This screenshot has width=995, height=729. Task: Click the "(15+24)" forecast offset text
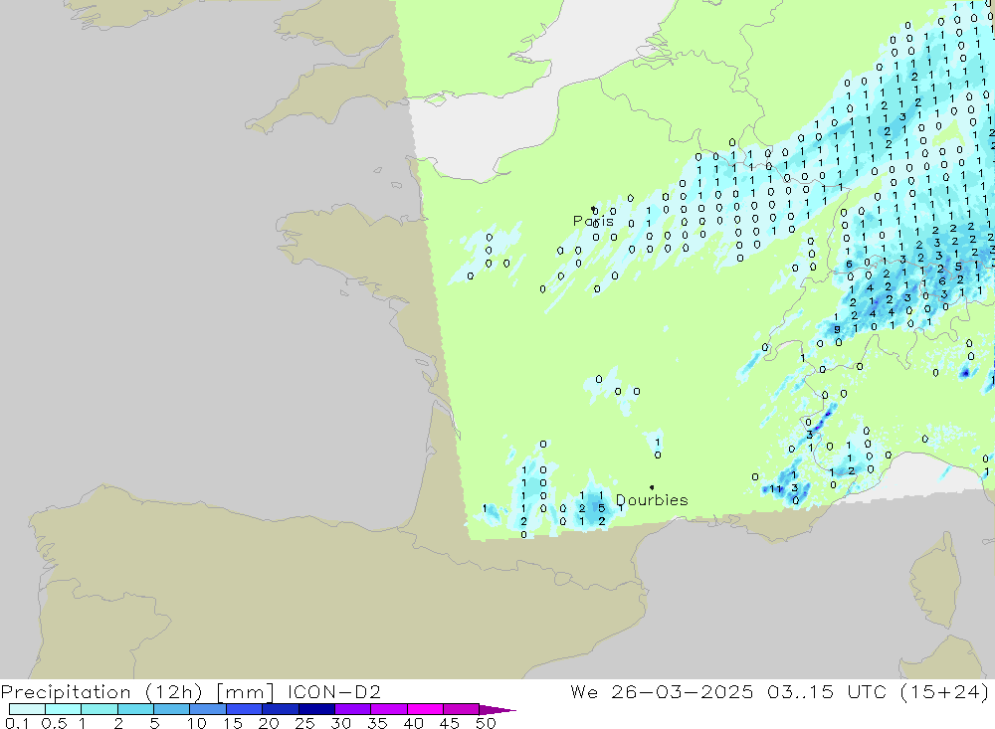click(x=945, y=691)
